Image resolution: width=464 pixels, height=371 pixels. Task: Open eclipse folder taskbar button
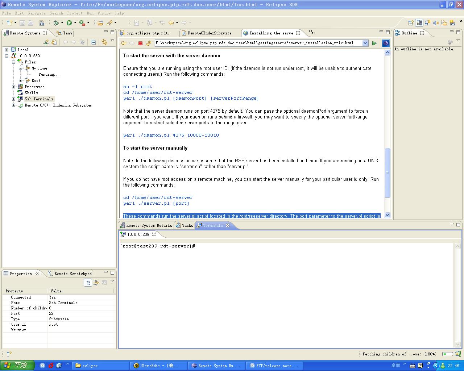coord(100,366)
